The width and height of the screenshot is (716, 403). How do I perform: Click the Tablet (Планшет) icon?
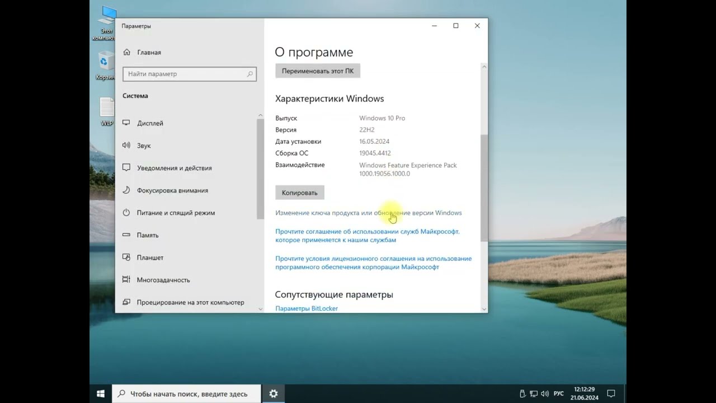(x=126, y=257)
